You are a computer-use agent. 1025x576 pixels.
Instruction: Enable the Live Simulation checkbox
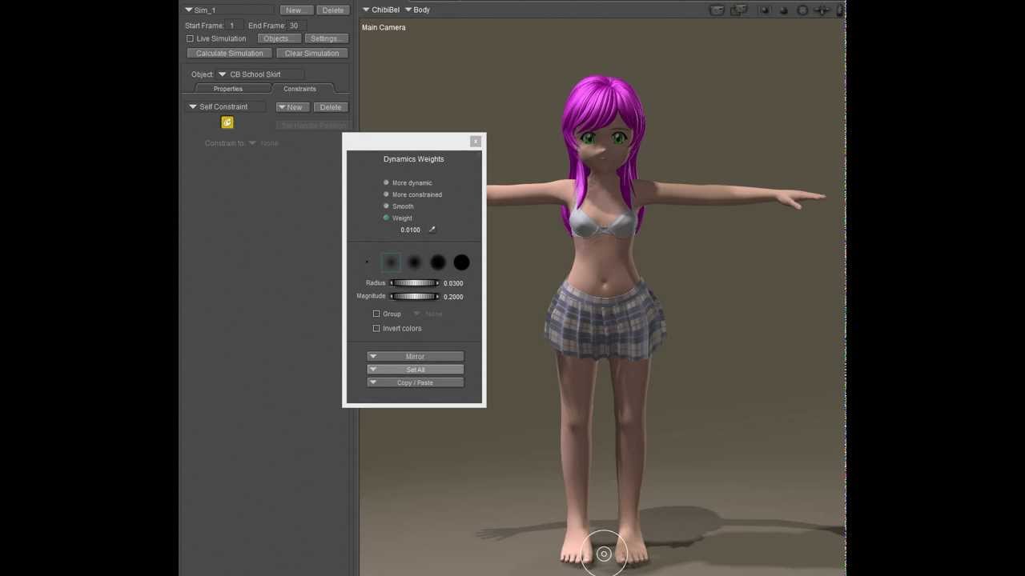point(190,38)
